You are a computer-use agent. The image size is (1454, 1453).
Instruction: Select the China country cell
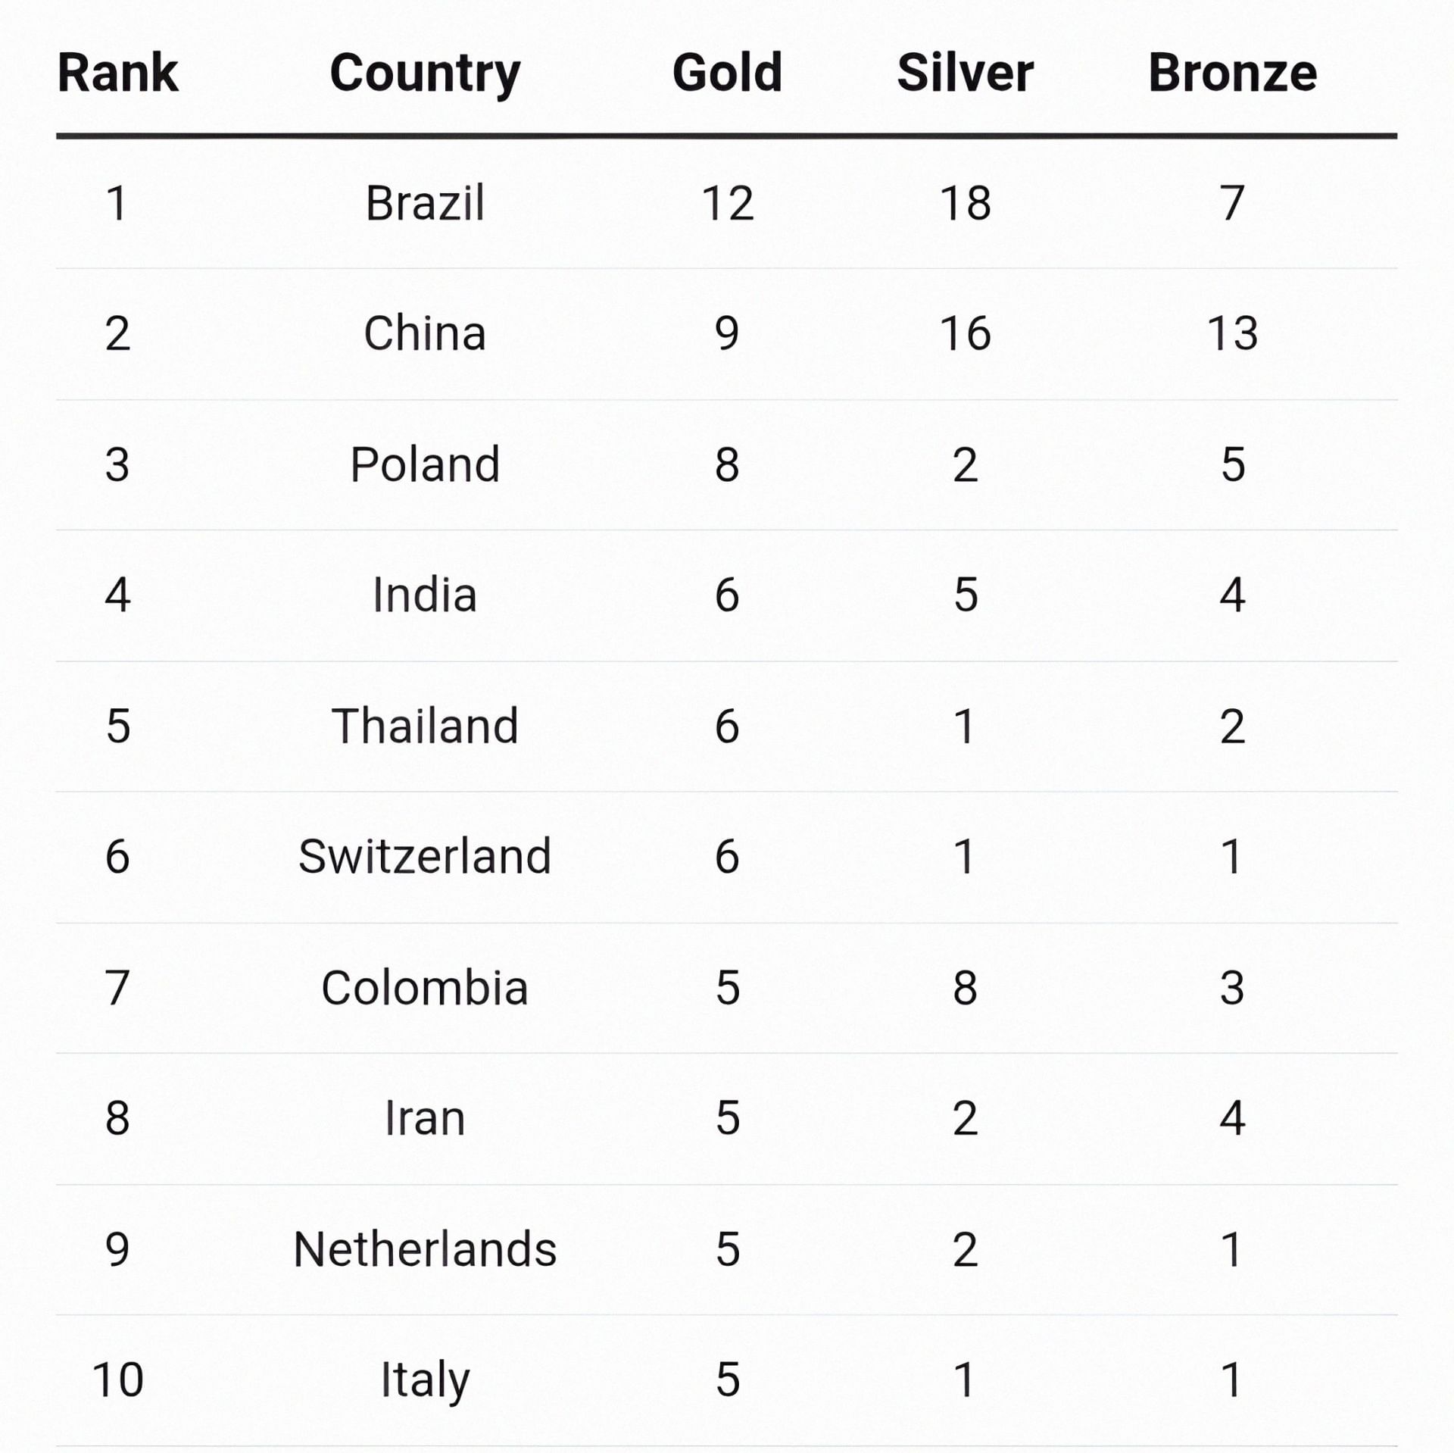pyautogui.click(x=425, y=333)
